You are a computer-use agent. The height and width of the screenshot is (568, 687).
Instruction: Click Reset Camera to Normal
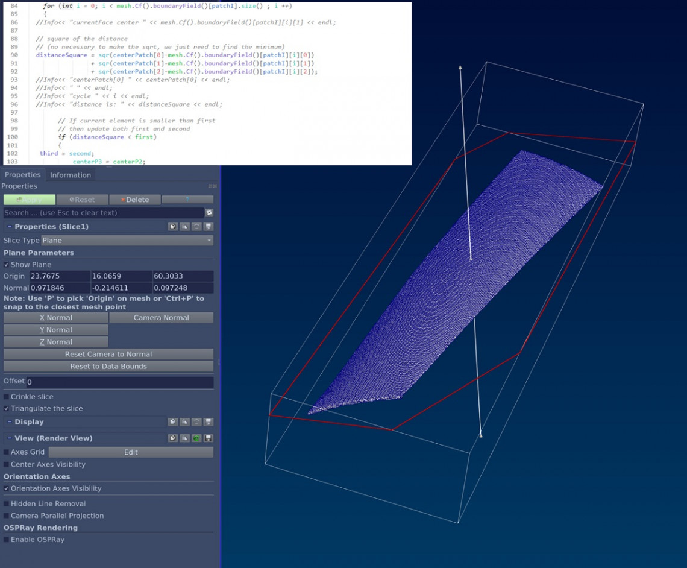pyautogui.click(x=108, y=354)
